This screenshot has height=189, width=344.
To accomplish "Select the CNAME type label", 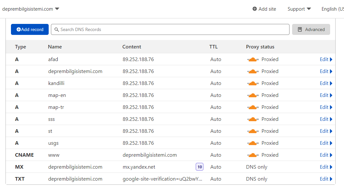I will coord(25,155).
